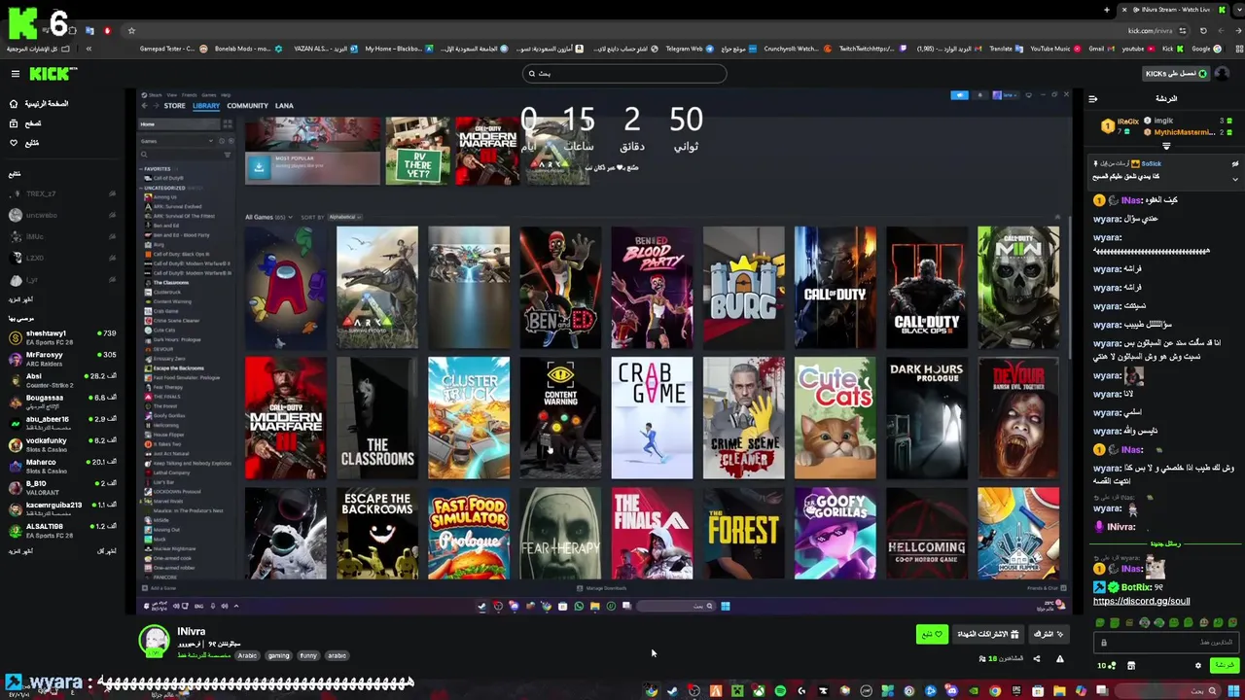Open the Alphabetical sort dropdown
This screenshot has width=1245, height=700.
click(x=345, y=217)
